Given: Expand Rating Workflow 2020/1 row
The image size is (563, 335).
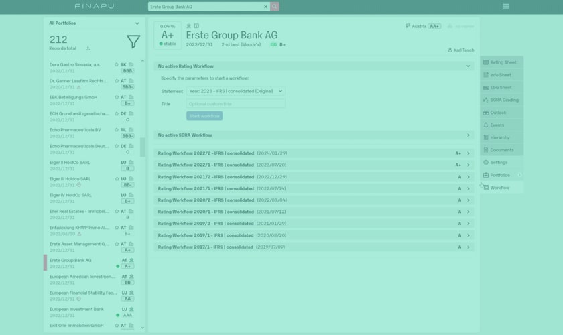Looking at the screenshot, I should click(x=314, y=212).
